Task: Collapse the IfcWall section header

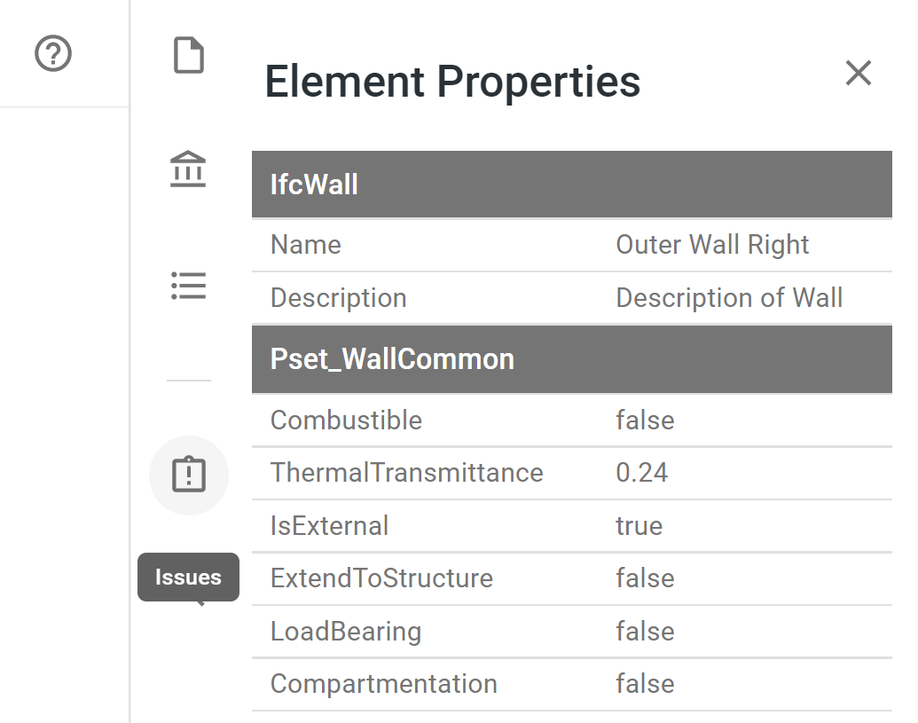Action: click(571, 185)
